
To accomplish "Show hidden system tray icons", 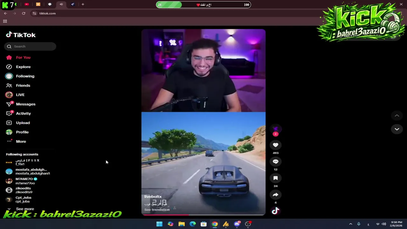I will click(x=351, y=224).
